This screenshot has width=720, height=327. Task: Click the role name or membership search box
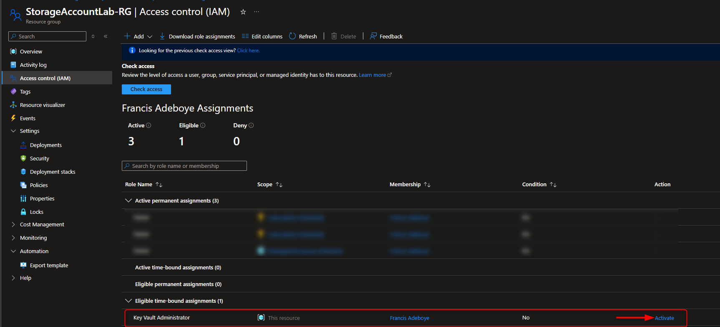[184, 166]
